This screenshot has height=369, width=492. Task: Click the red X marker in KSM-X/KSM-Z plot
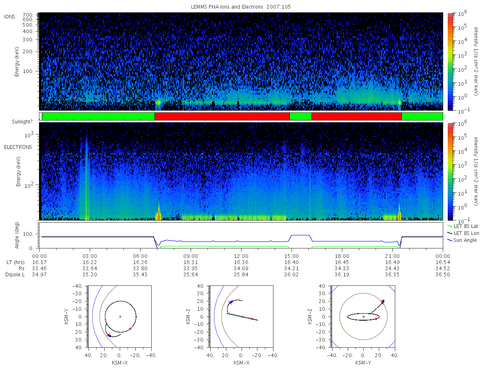point(230,303)
